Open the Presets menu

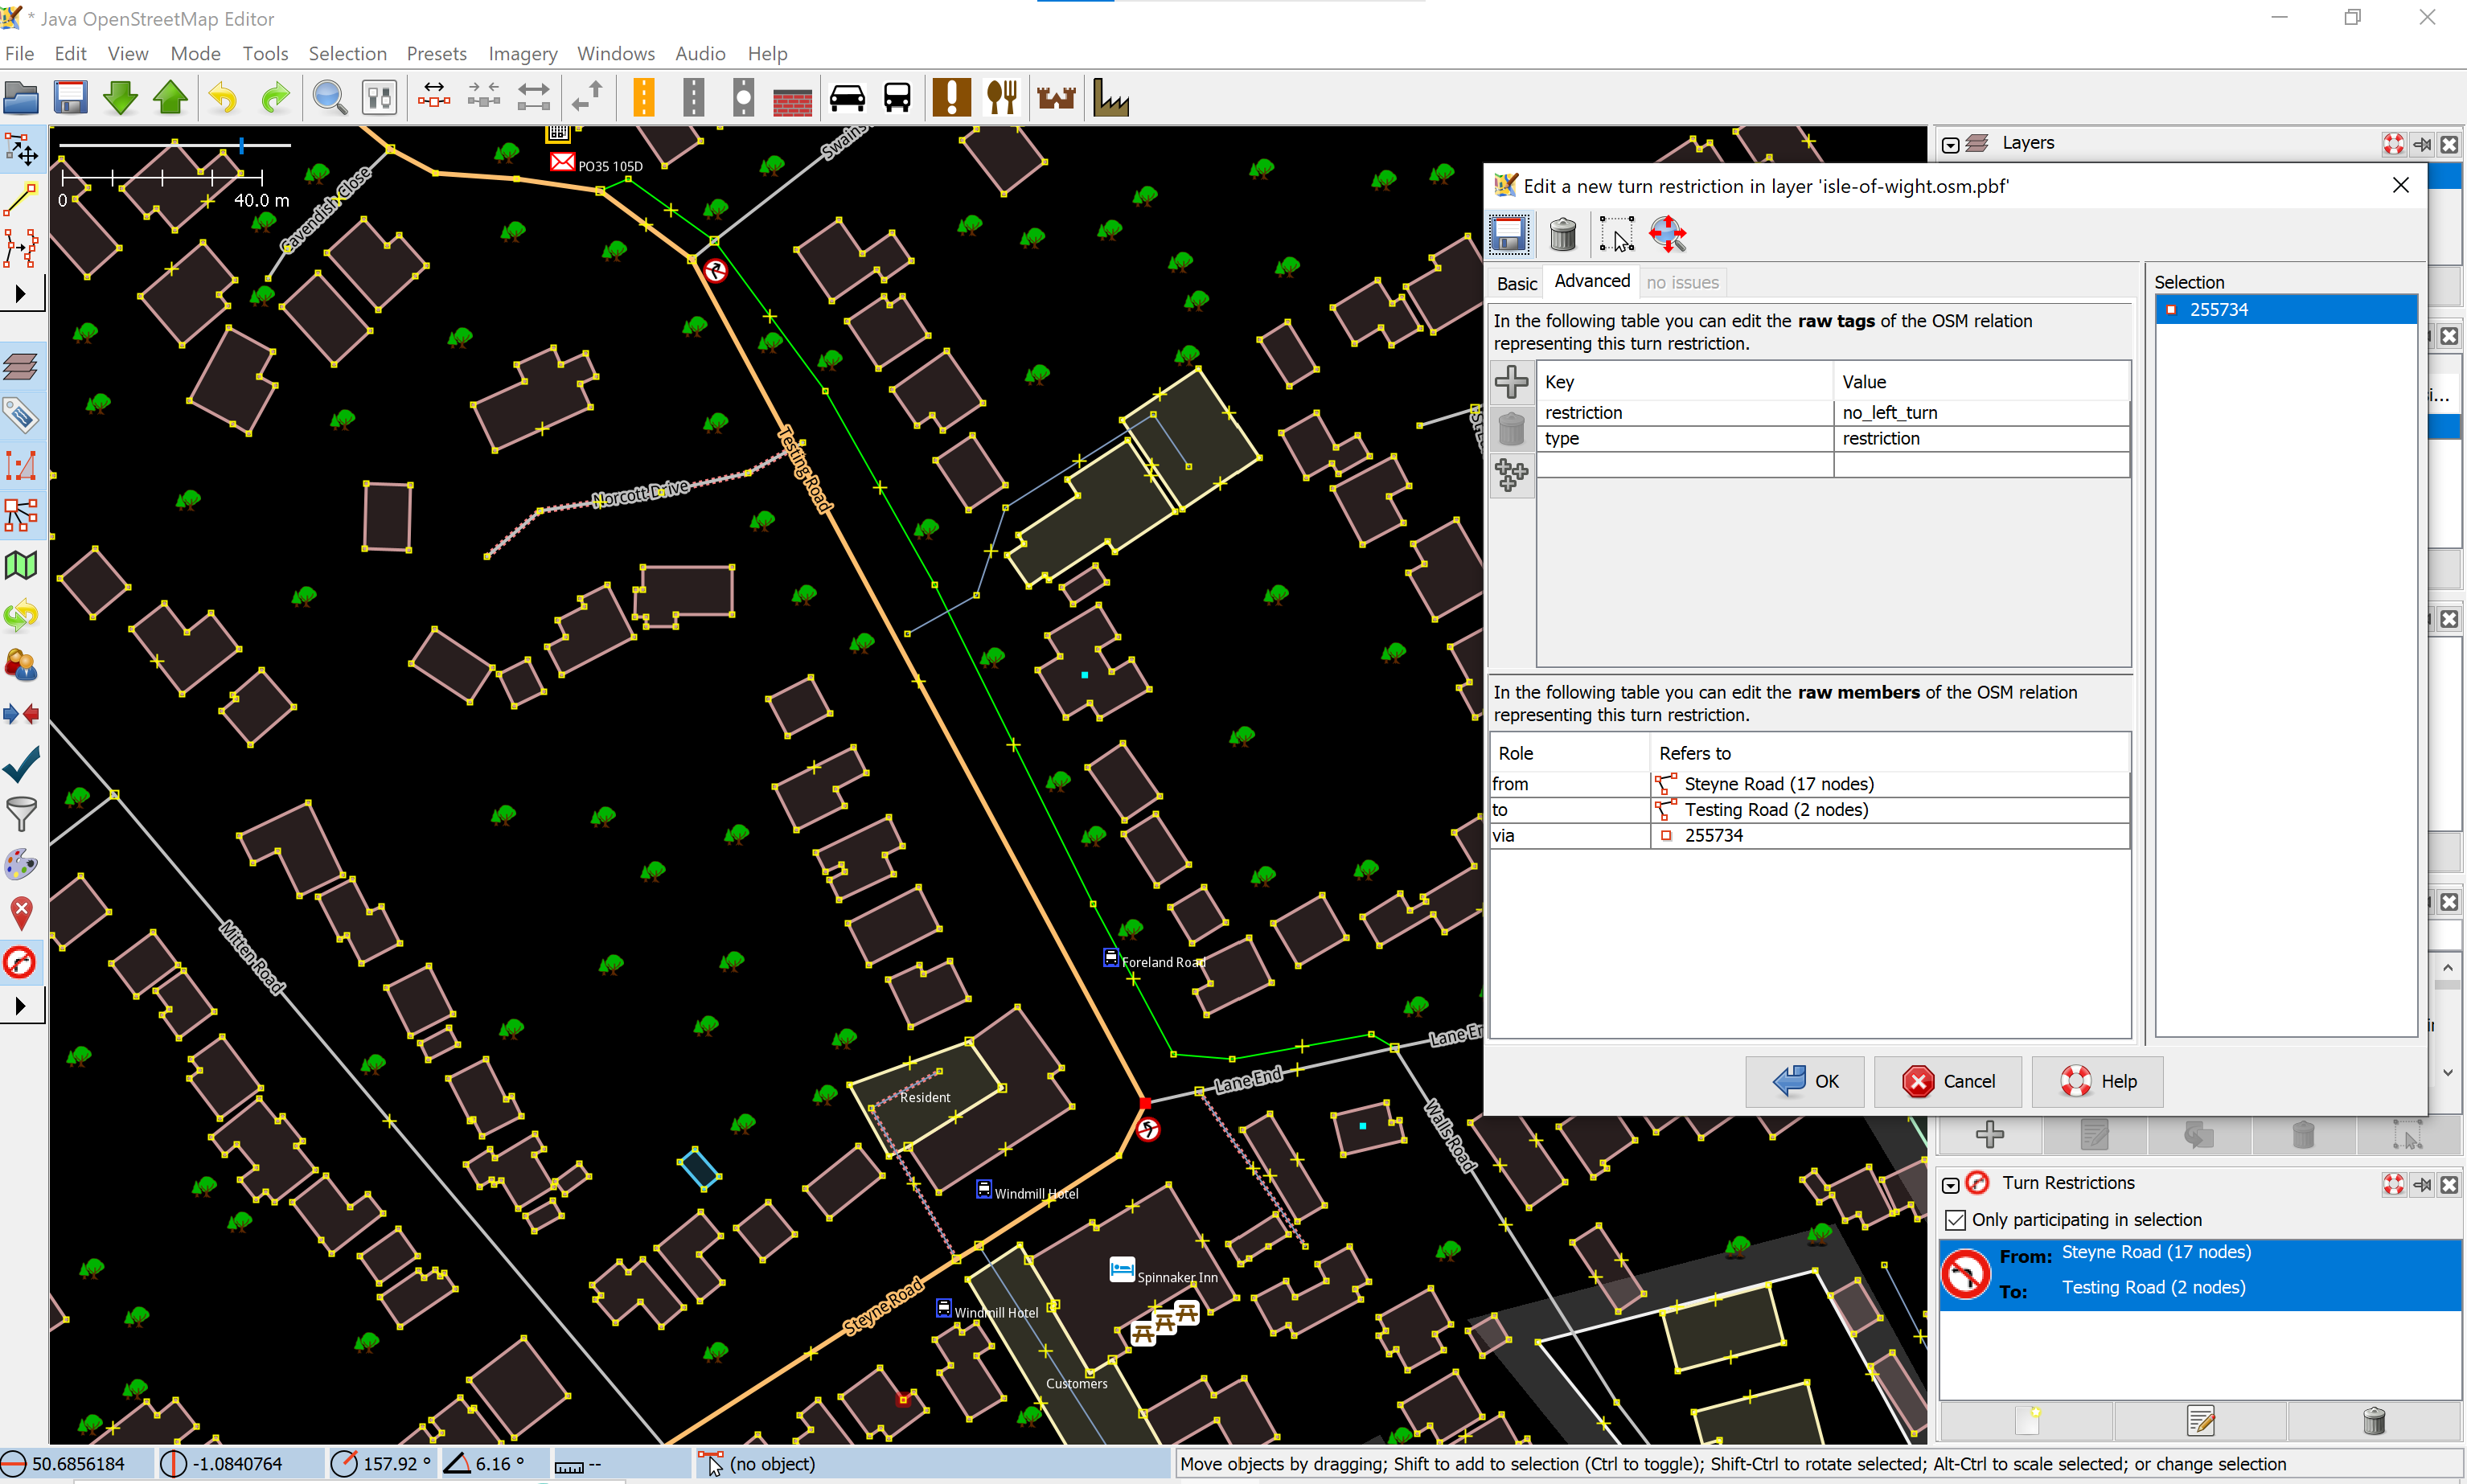tap(436, 53)
